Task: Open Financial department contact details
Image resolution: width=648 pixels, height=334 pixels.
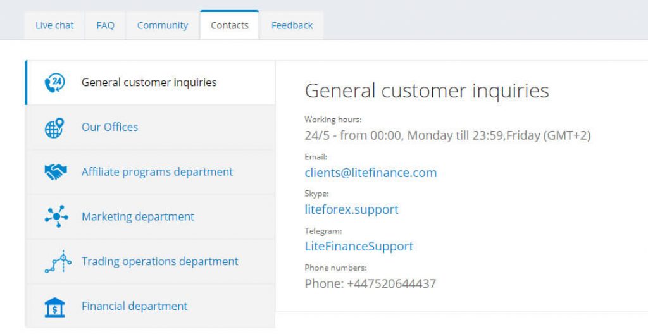Action: pos(134,307)
